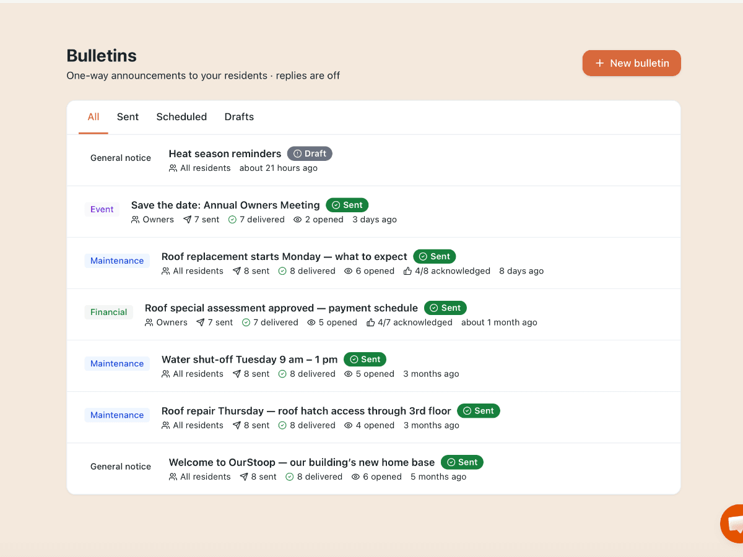Image resolution: width=743 pixels, height=557 pixels.
Task: Open Roof replacement starts Monday bulletin
Action: pos(284,256)
